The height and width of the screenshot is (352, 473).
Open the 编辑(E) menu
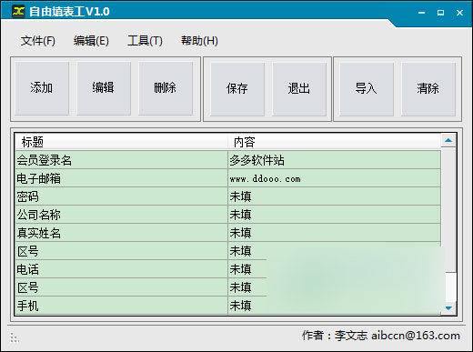coord(91,41)
